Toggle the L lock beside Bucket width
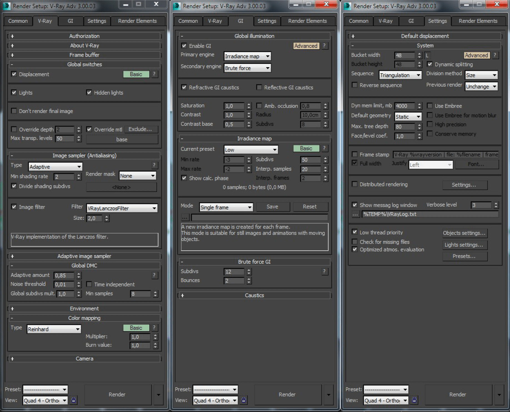The width and height of the screenshot is (510, 412). pyautogui.click(x=427, y=55)
